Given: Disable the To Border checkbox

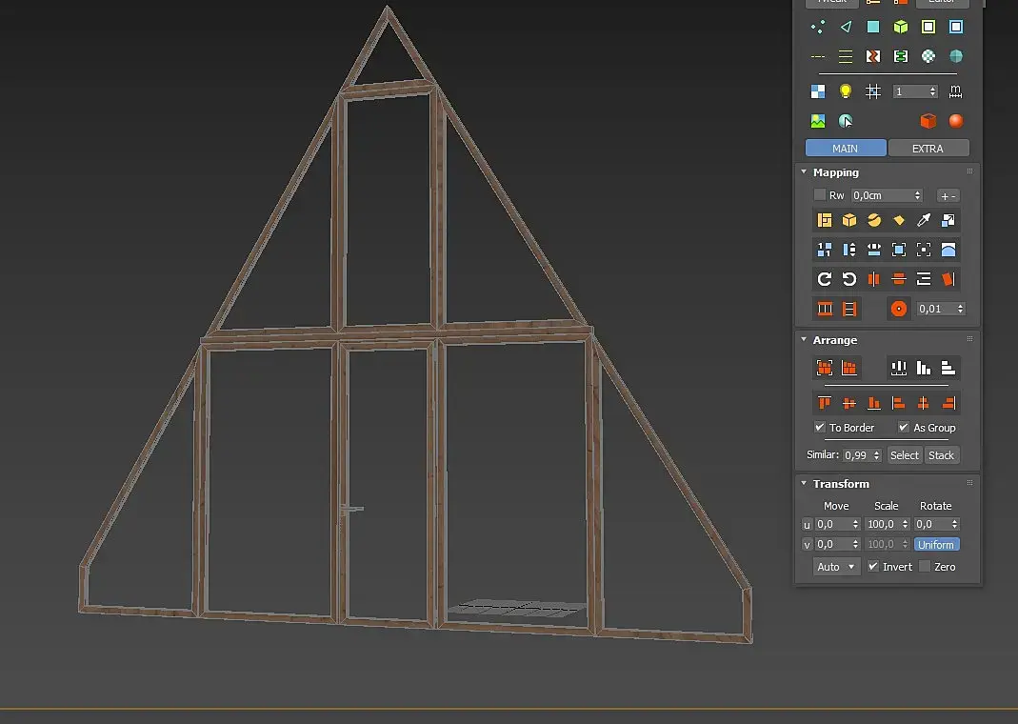Looking at the screenshot, I should coord(820,428).
